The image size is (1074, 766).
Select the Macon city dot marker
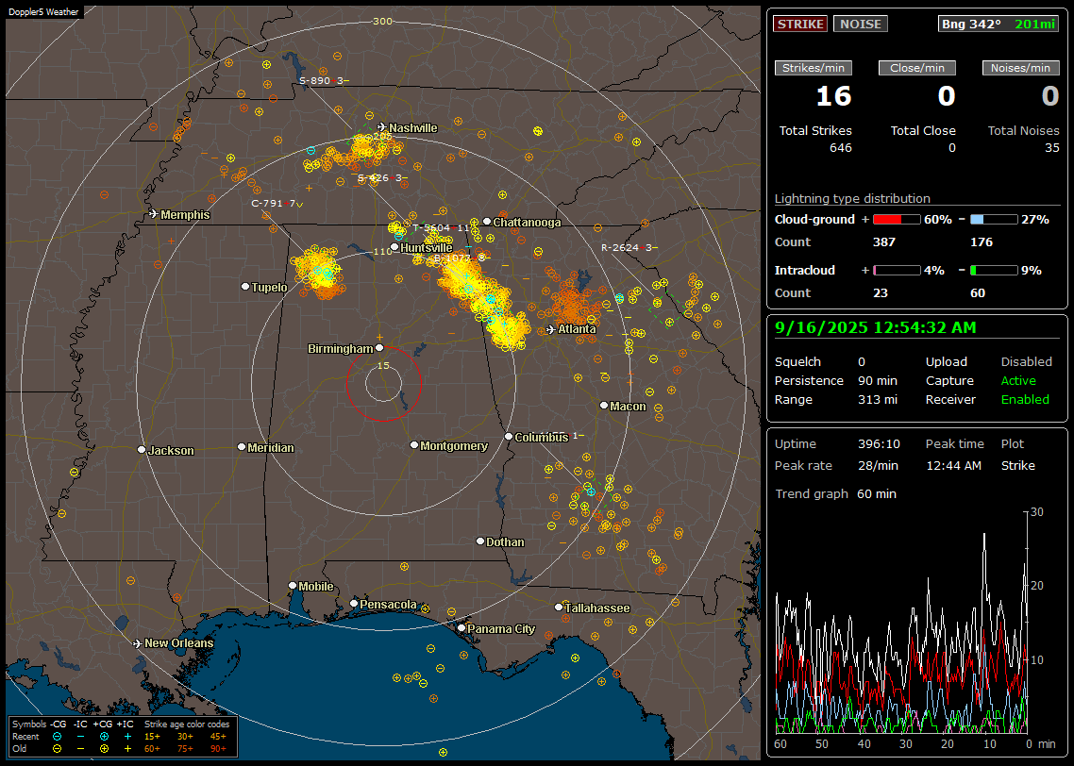[x=603, y=406]
